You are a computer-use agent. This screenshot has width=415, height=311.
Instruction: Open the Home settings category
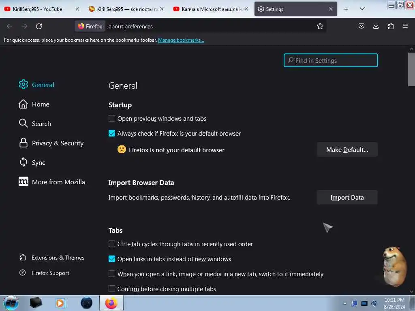tap(34, 104)
